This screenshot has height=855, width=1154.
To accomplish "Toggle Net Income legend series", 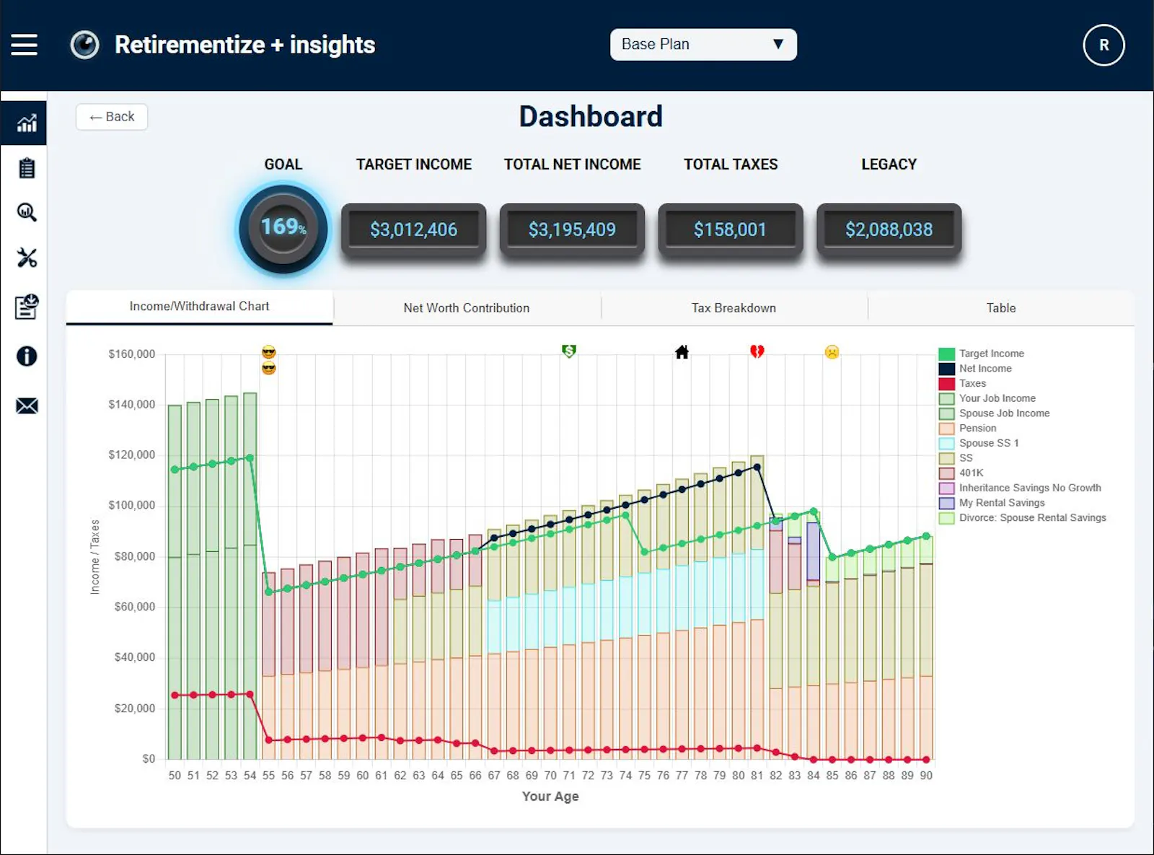I will click(x=975, y=369).
